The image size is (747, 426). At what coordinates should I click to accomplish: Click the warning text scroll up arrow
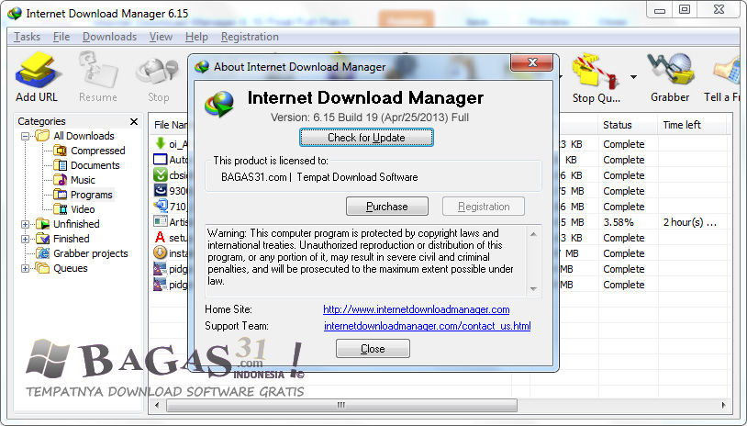[533, 234]
